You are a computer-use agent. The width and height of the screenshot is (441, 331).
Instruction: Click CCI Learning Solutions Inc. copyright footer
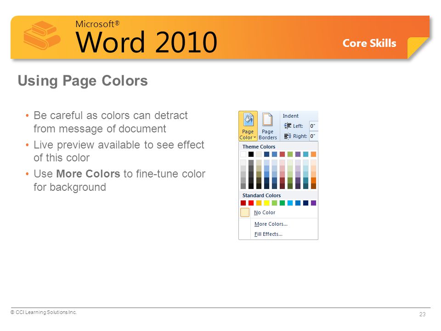(44, 313)
